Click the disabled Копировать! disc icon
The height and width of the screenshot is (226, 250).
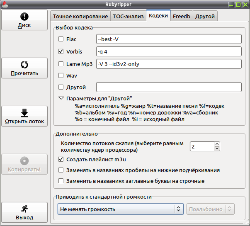pyautogui.click(x=24, y=161)
